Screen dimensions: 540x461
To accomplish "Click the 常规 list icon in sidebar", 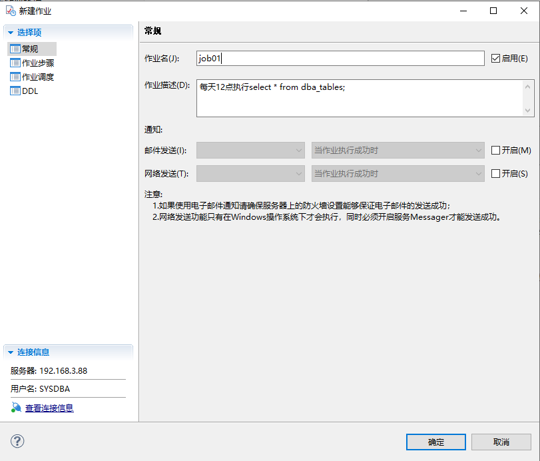I will [x=15, y=49].
